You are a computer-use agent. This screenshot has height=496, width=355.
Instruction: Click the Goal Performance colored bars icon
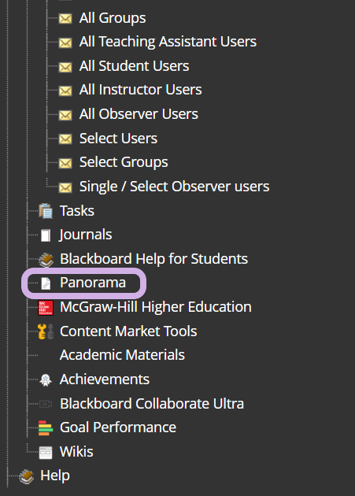[x=46, y=428]
